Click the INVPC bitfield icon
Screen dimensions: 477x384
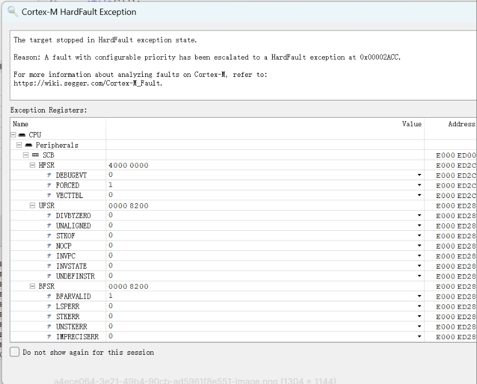pos(49,256)
